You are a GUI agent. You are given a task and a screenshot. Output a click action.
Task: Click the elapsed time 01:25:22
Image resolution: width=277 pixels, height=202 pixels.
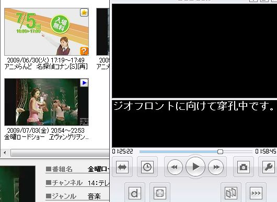click(x=122, y=151)
